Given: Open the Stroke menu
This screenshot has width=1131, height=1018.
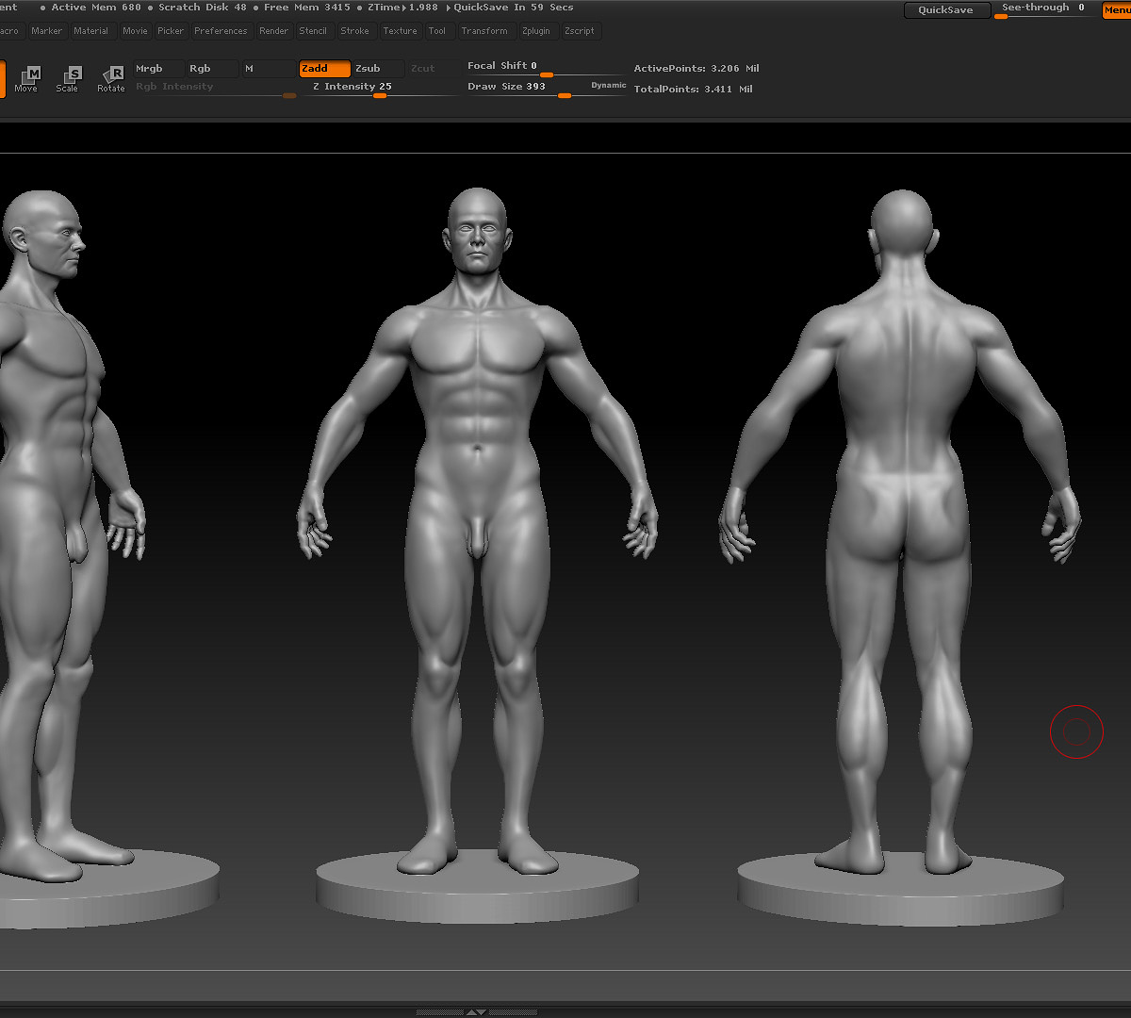Looking at the screenshot, I should (355, 31).
